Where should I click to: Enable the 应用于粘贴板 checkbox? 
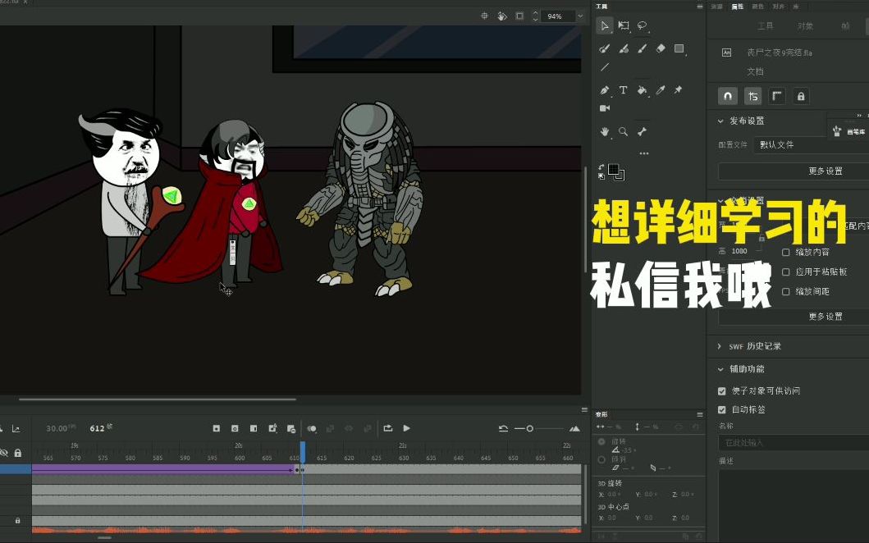785,271
